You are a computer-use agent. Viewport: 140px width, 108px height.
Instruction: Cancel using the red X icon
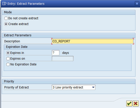tap(135, 103)
